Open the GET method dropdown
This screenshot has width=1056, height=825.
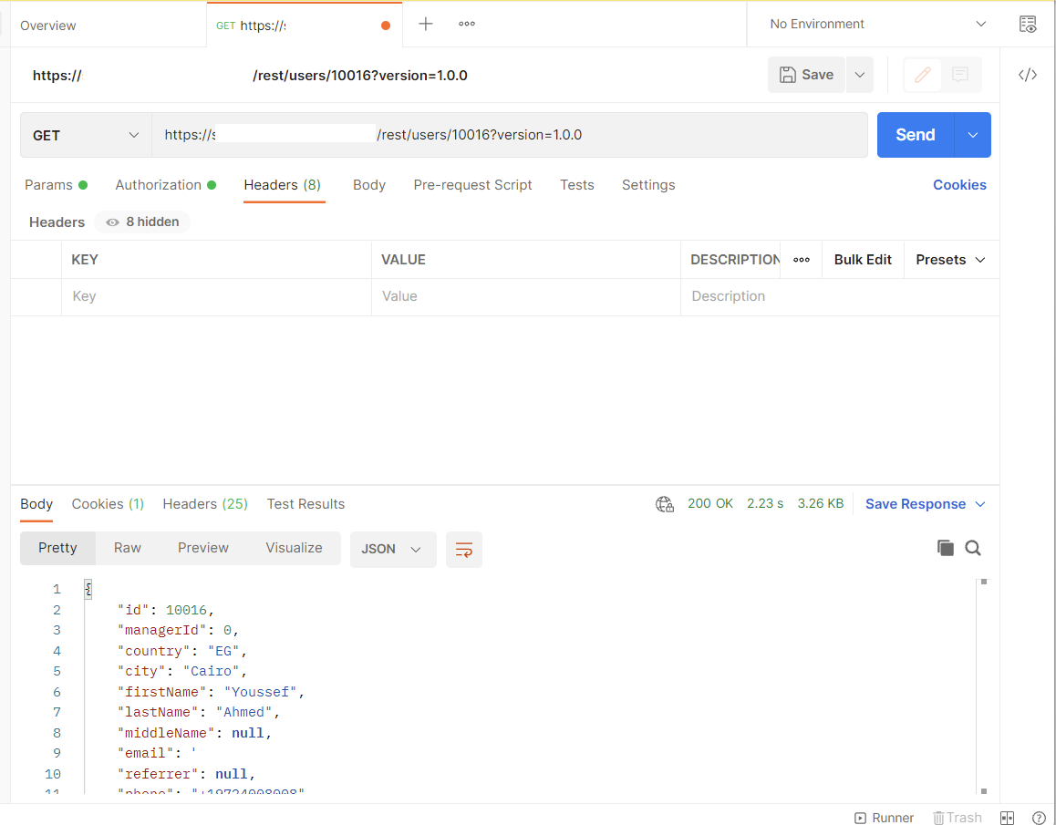[x=86, y=135]
